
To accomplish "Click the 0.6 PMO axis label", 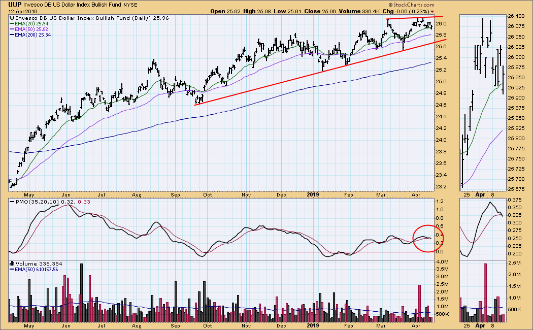I will [440, 226].
